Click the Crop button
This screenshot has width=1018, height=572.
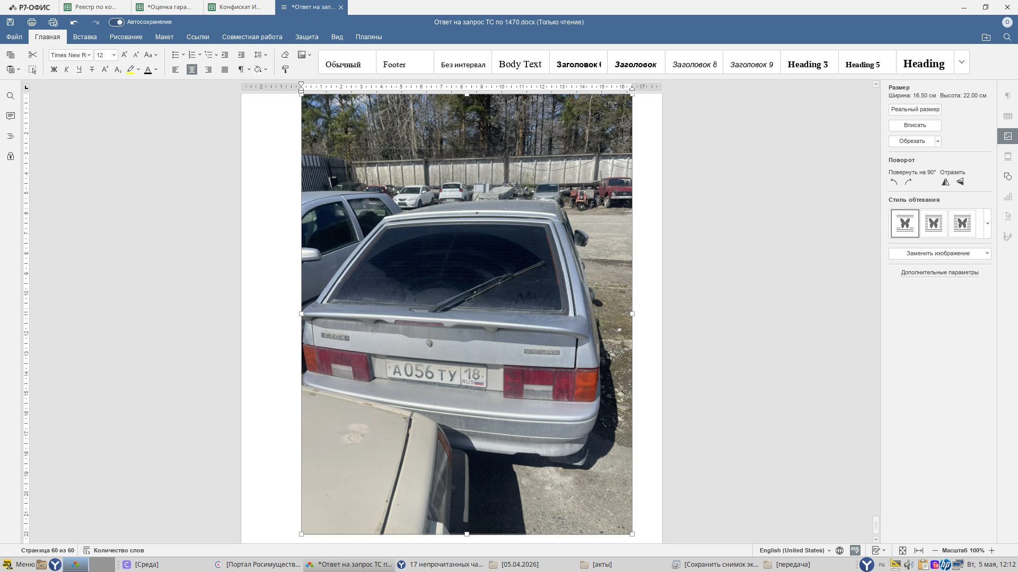911,141
